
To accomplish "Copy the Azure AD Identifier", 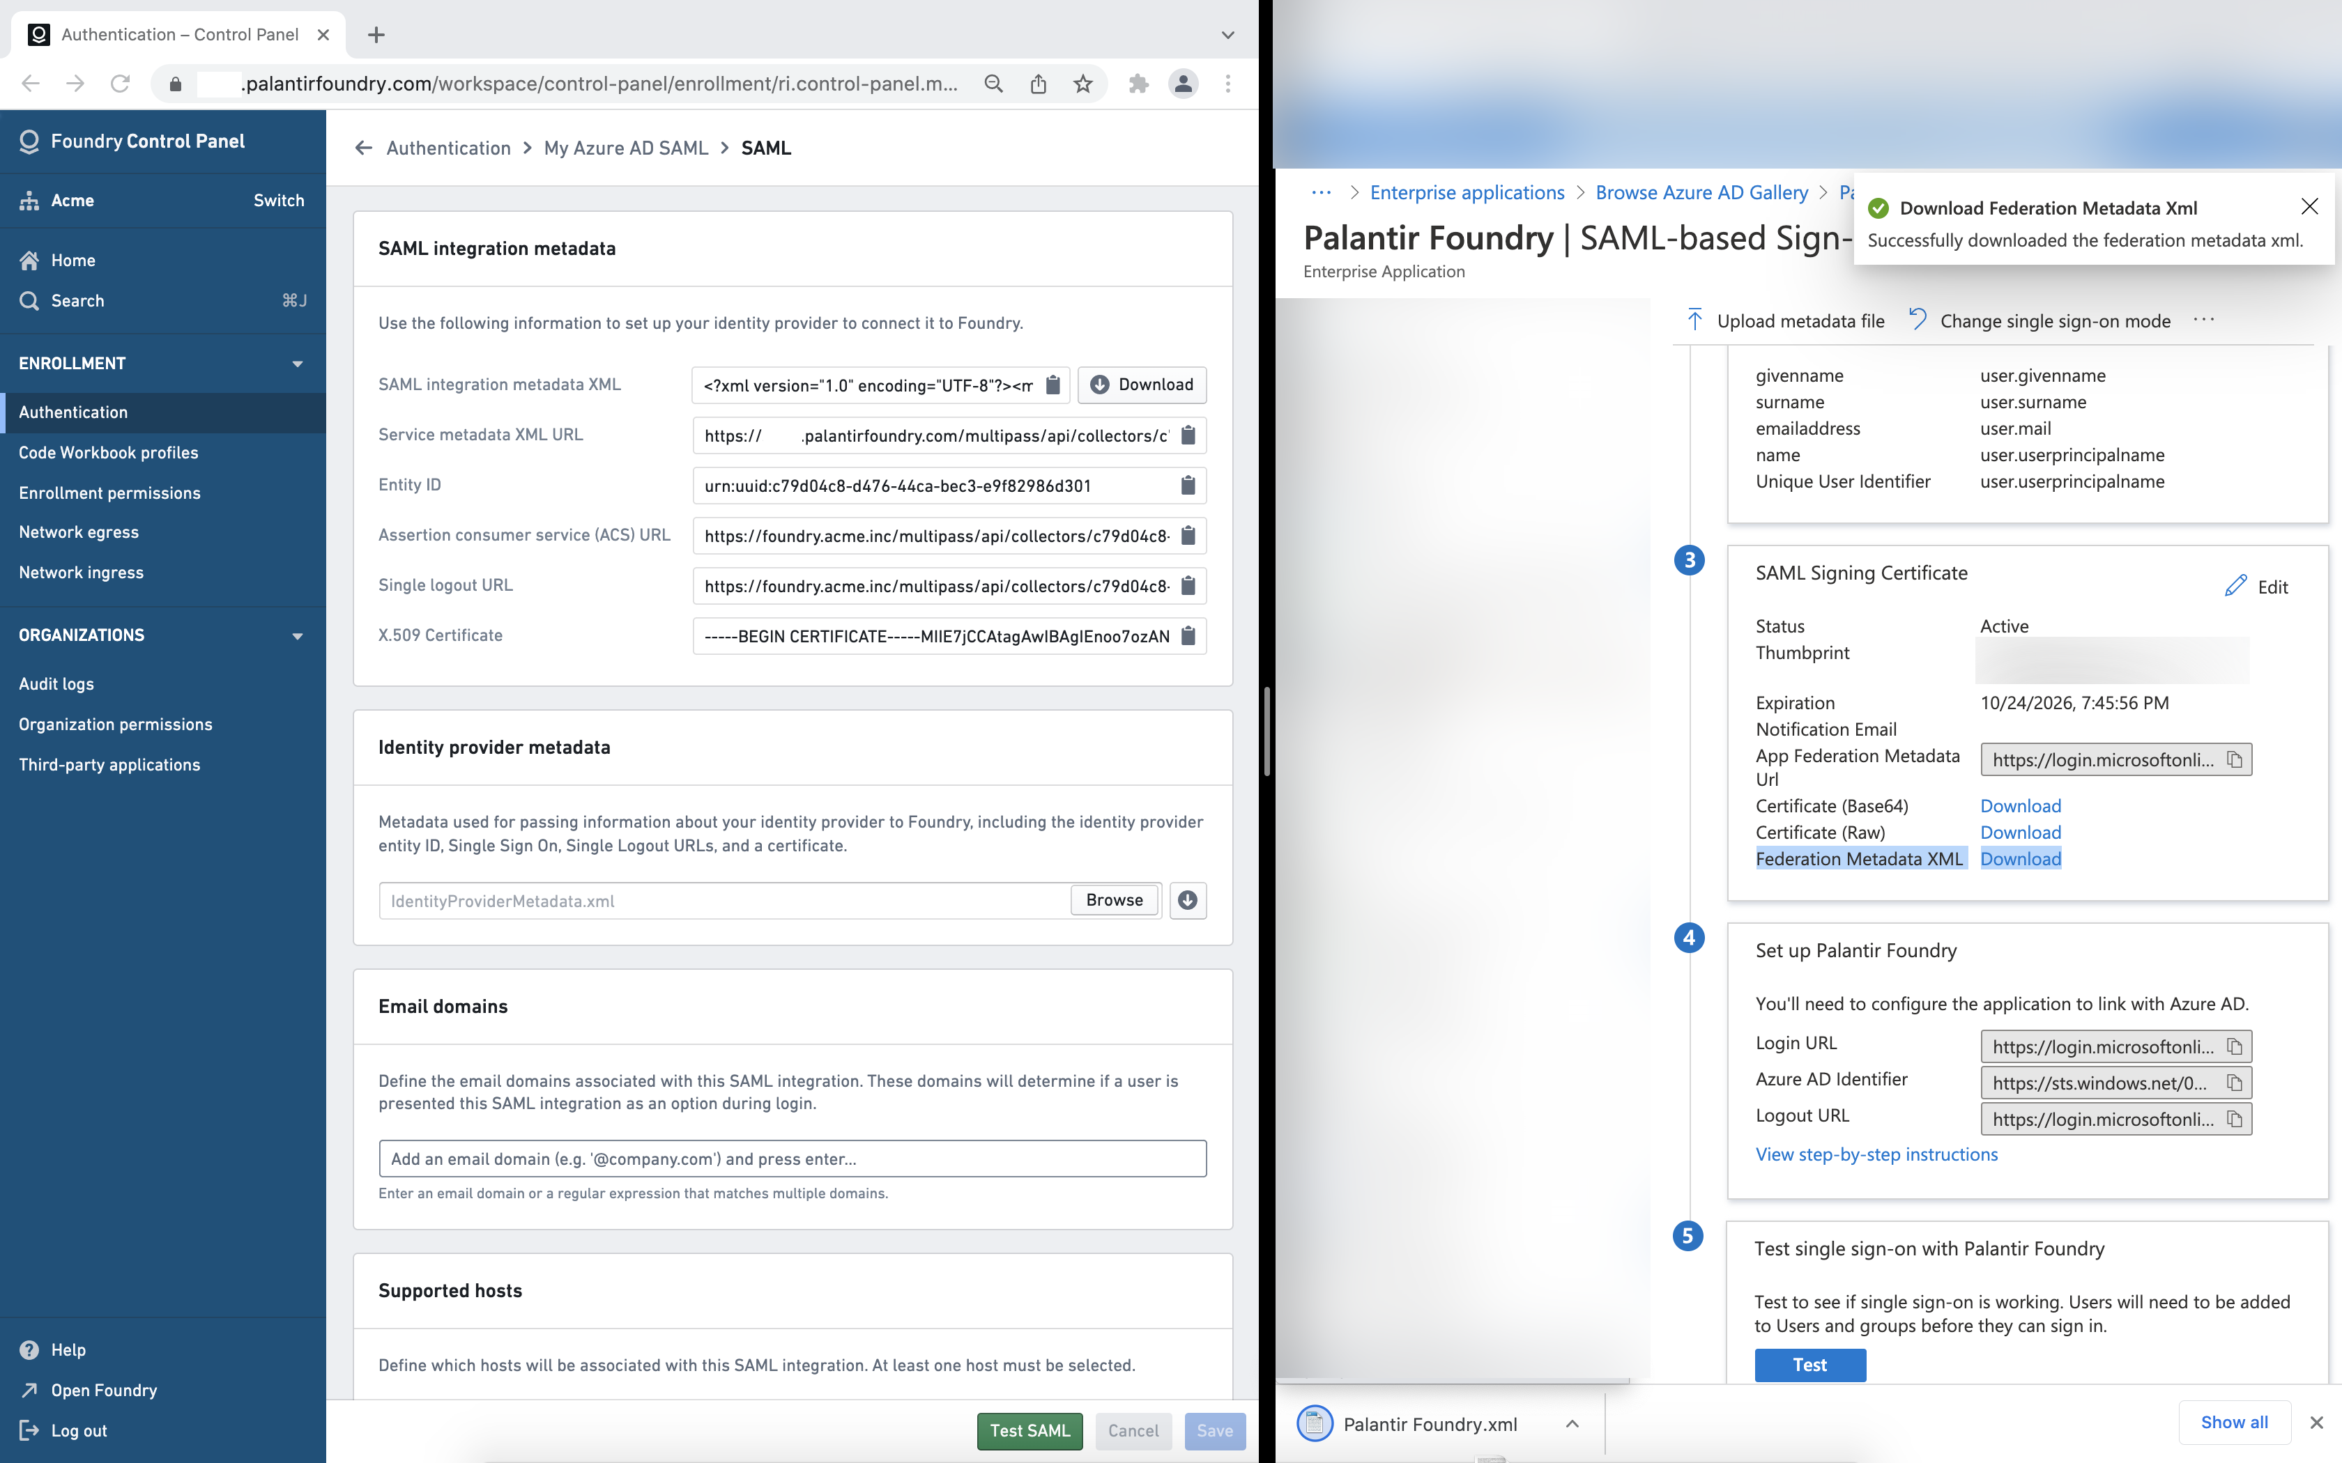I will pyautogui.click(x=2235, y=1083).
